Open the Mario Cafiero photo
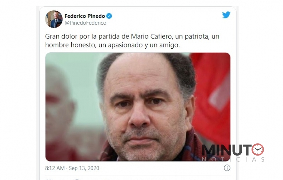 138,107
